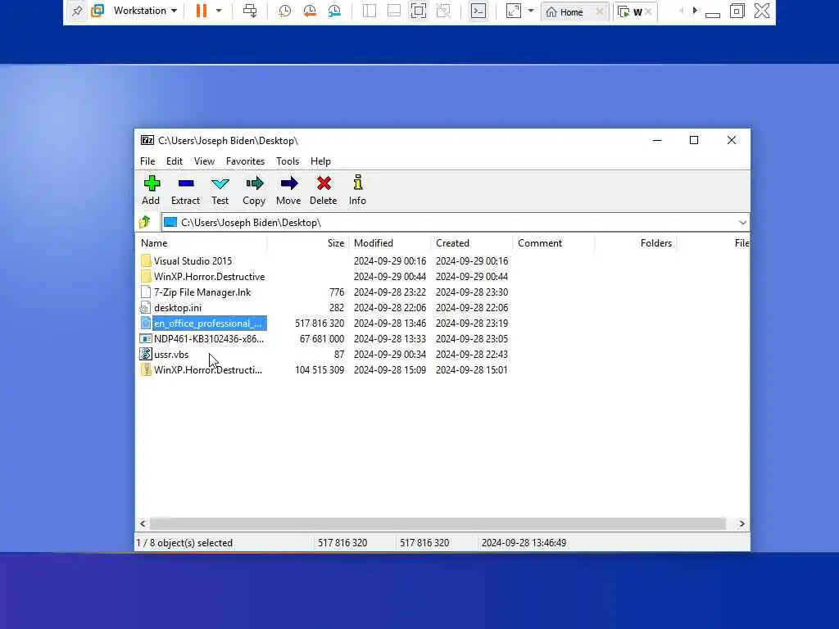The height and width of the screenshot is (629, 839).
Task: Open the console view icon in VMware
Action: (x=478, y=11)
